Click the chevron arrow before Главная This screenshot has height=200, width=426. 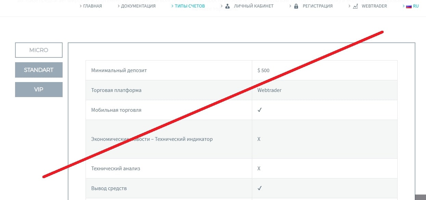[x=81, y=6]
